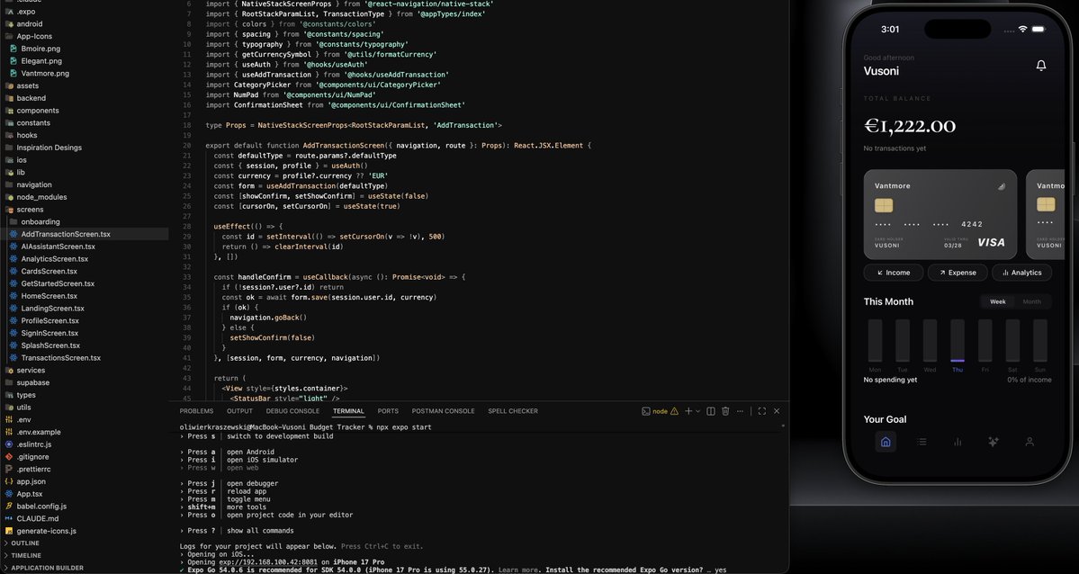Click line number 33 in the editor gutter
1079x574 pixels.
187,277
